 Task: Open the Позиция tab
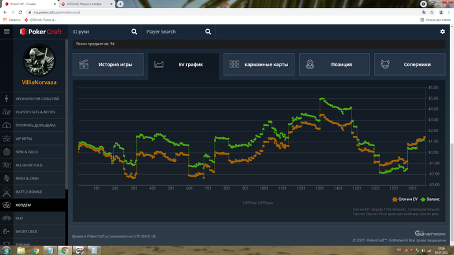tap(335, 65)
